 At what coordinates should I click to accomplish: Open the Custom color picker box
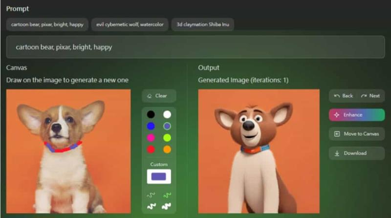coord(159,176)
